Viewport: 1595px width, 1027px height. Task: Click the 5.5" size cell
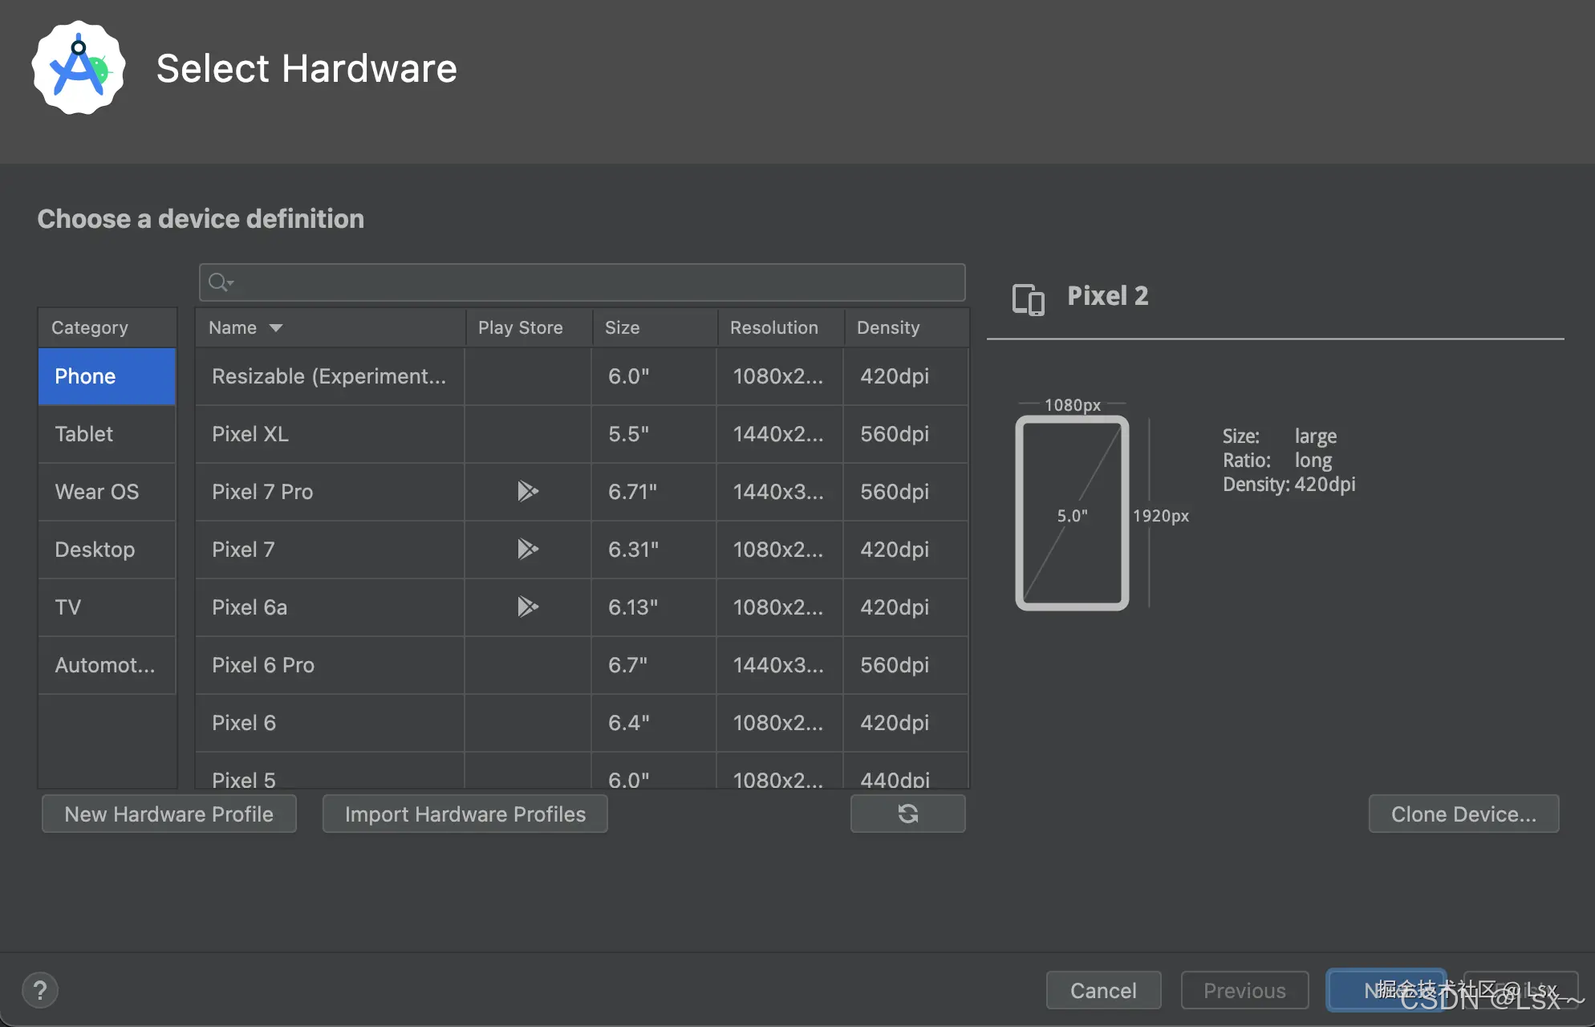pos(654,434)
